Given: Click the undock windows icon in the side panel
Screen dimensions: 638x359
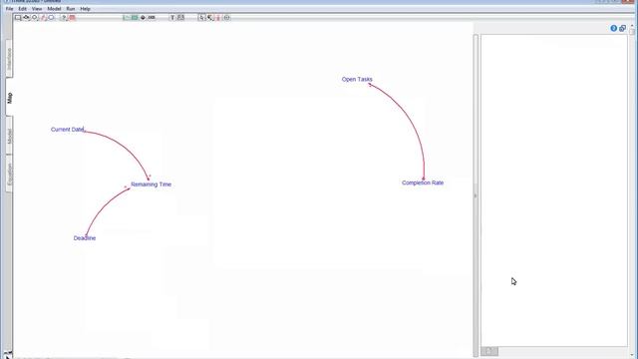Looking at the screenshot, I should point(622,28).
